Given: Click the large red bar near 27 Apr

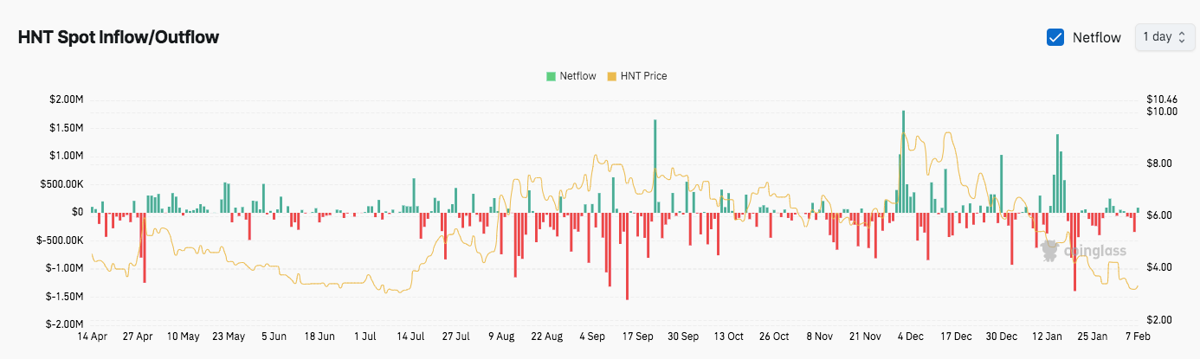Looking at the screenshot, I should [145, 247].
